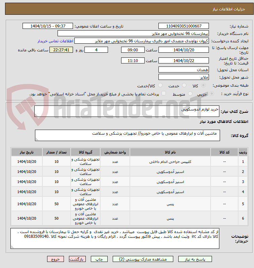
Task: Click the واحد شمارش column header
Action: tap(115, 152)
